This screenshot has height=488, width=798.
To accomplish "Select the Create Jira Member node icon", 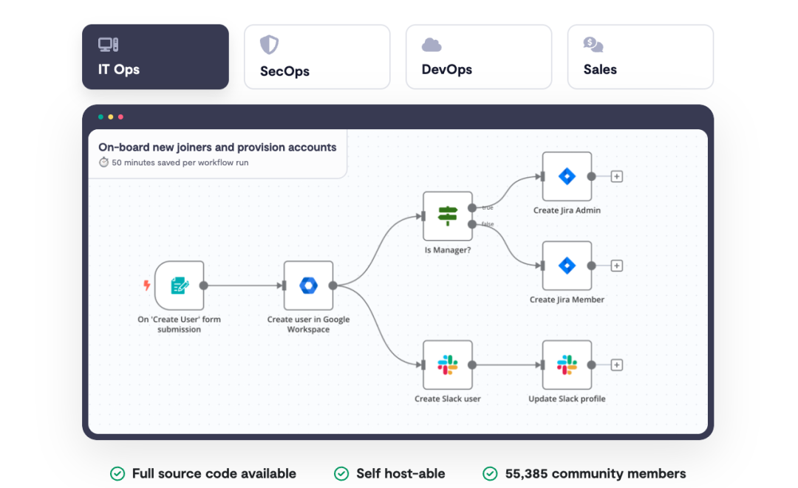I will point(567,266).
